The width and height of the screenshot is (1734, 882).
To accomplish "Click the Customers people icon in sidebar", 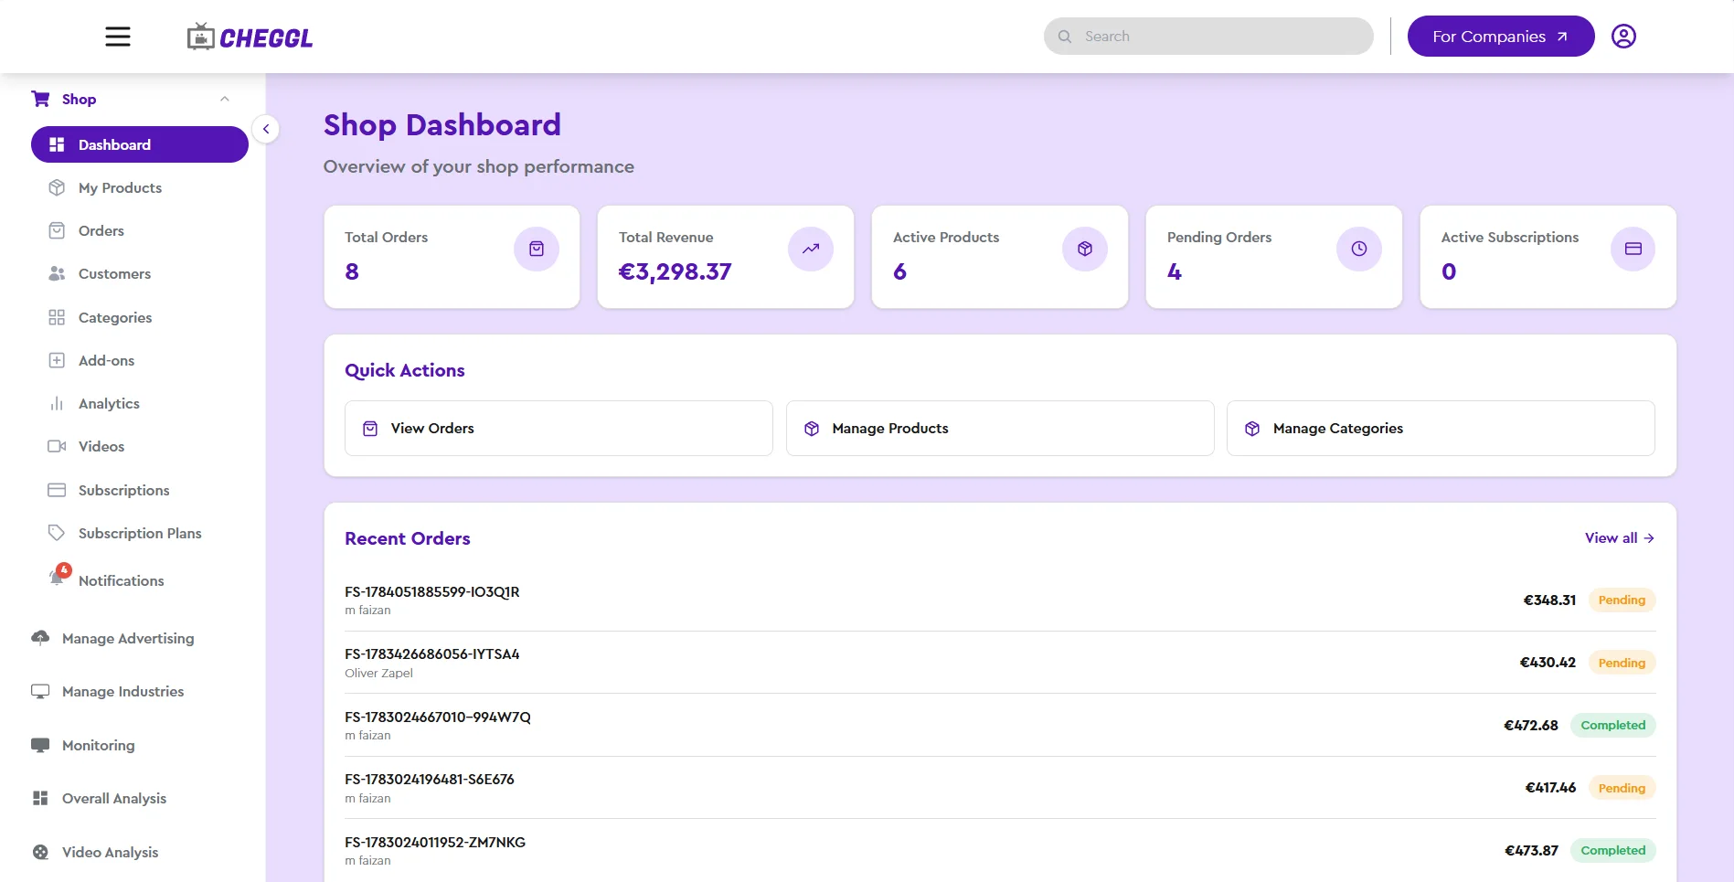I will 57,273.
